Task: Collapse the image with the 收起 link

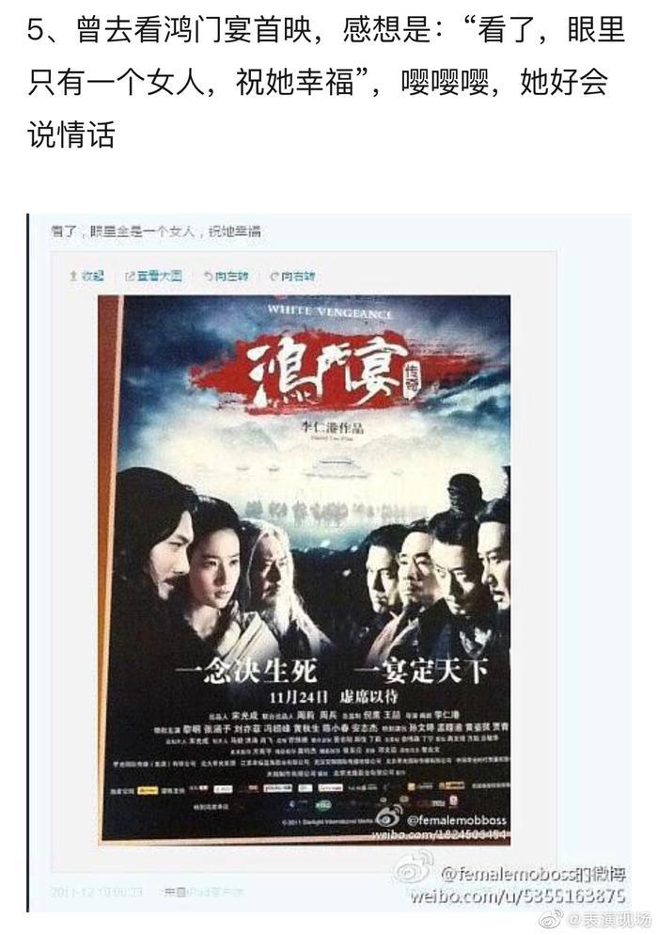Action: pos(92,277)
